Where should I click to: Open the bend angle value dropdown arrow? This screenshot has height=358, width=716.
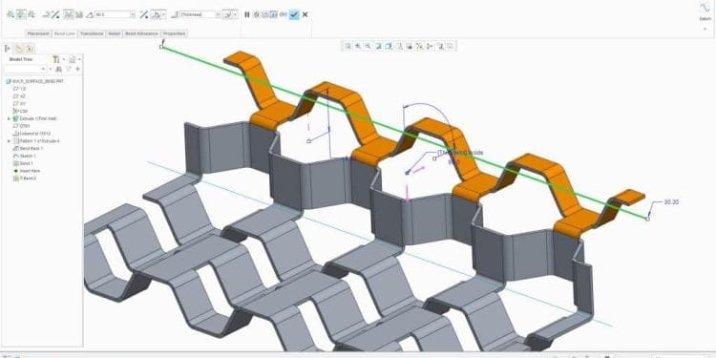(x=133, y=14)
